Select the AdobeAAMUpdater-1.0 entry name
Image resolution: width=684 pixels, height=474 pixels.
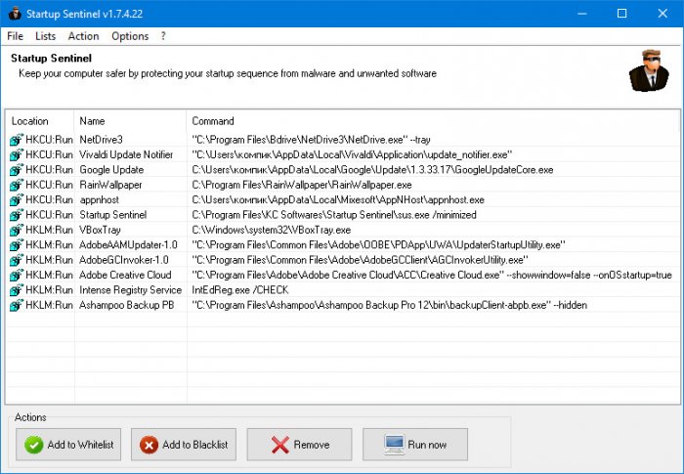(128, 245)
